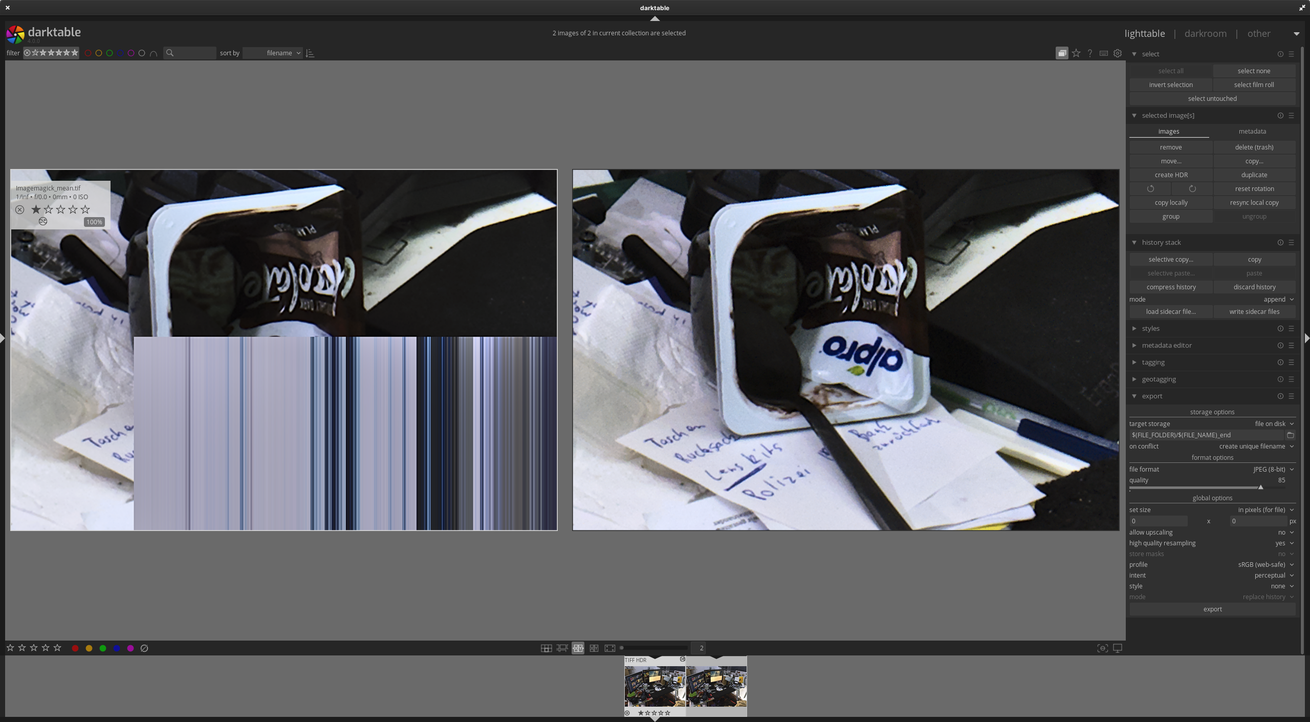This screenshot has height=722, width=1310.
Task: Reject Imagemagick_mean.tif with its reject icon
Action: click(x=20, y=209)
